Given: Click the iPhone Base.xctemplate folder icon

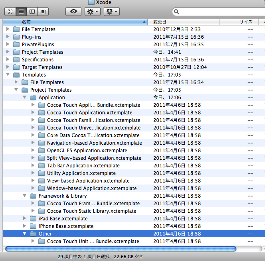Looking at the screenshot, I should [x=33, y=226].
